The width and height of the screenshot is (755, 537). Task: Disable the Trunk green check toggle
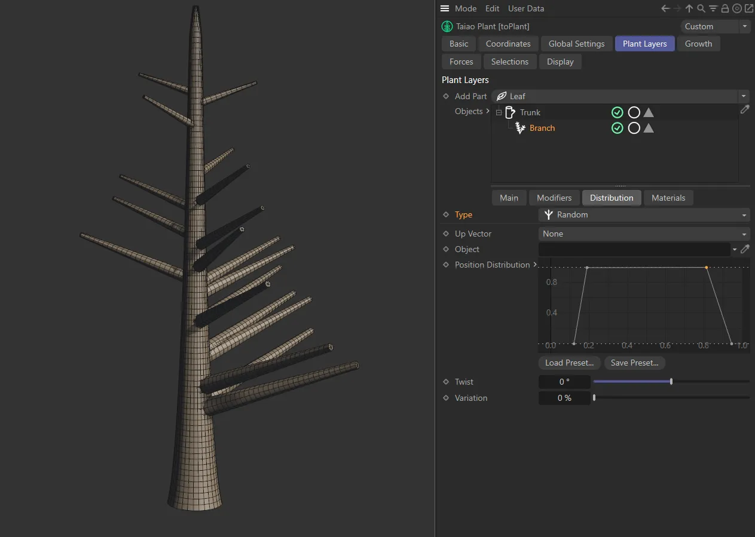pyautogui.click(x=617, y=112)
